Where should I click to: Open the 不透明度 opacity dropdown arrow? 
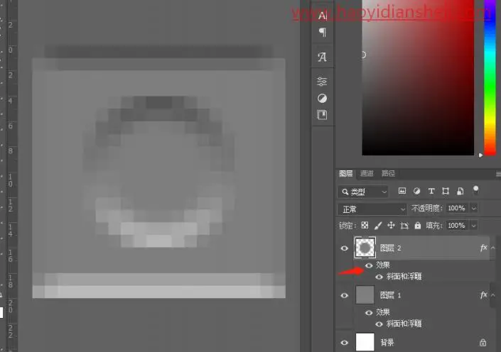(474, 209)
